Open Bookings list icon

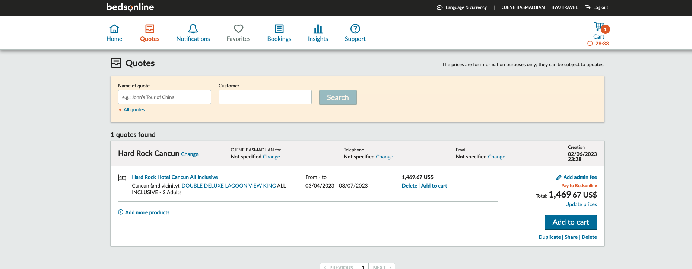[x=279, y=29]
